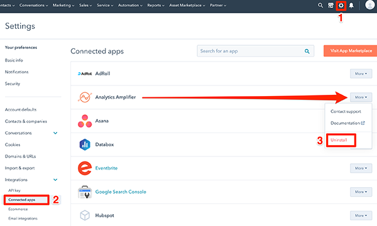
Task: Open the Reports top menu
Action: [156, 5]
